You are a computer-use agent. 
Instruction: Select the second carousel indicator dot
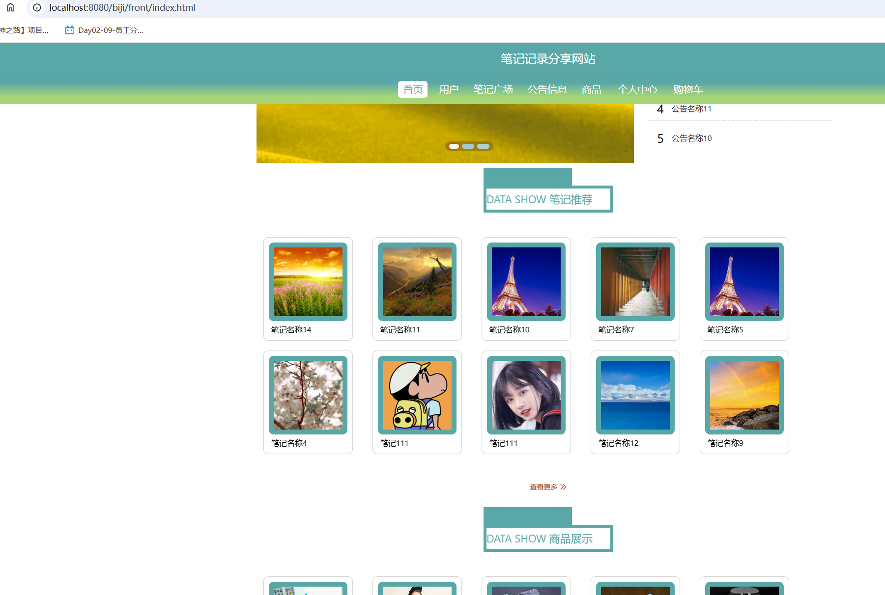[x=468, y=146]
